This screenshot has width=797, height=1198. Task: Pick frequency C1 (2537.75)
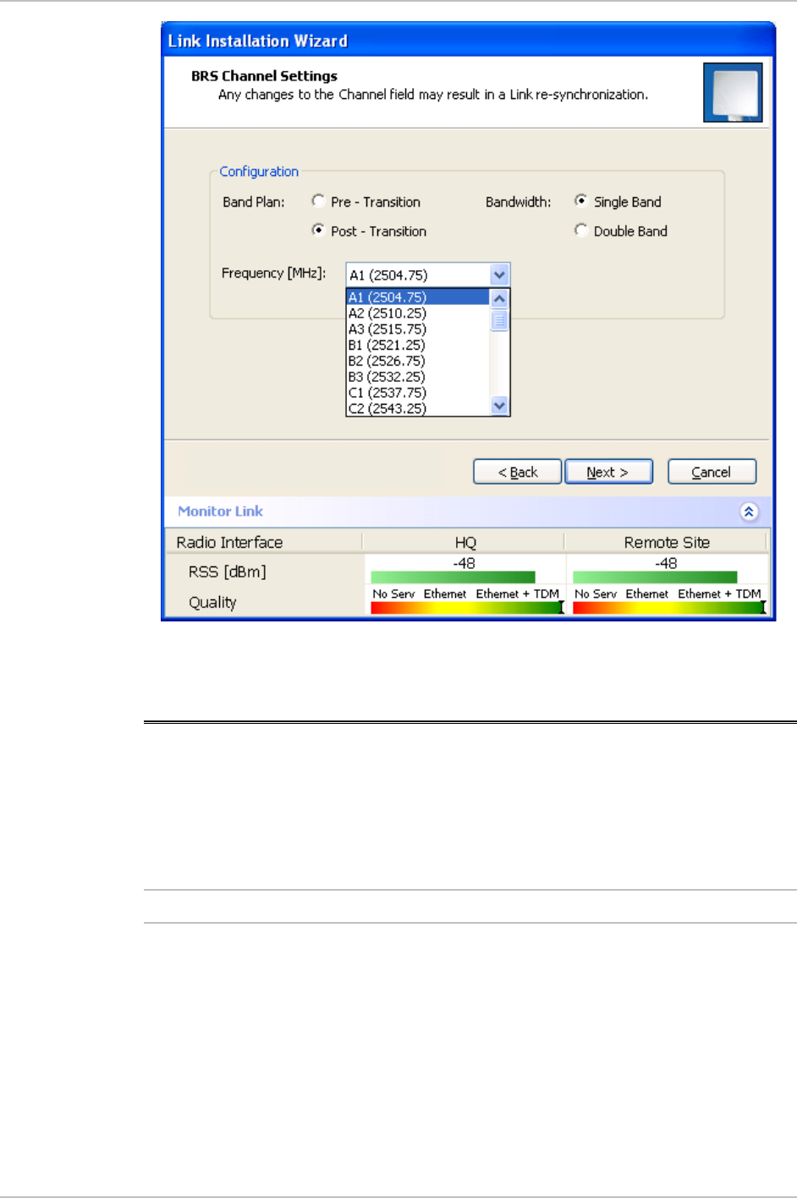tap(418, 393)
